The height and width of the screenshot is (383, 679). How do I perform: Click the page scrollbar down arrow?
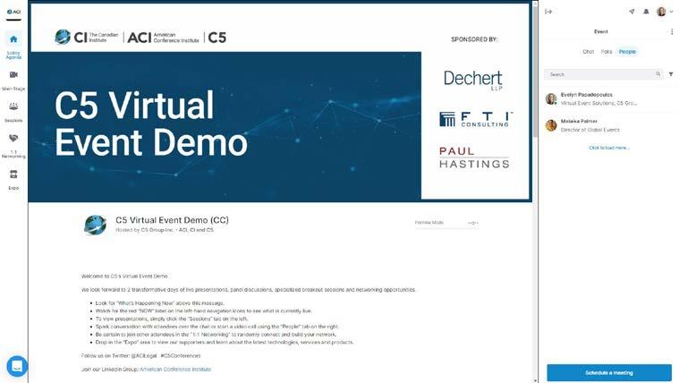[535, 380]
